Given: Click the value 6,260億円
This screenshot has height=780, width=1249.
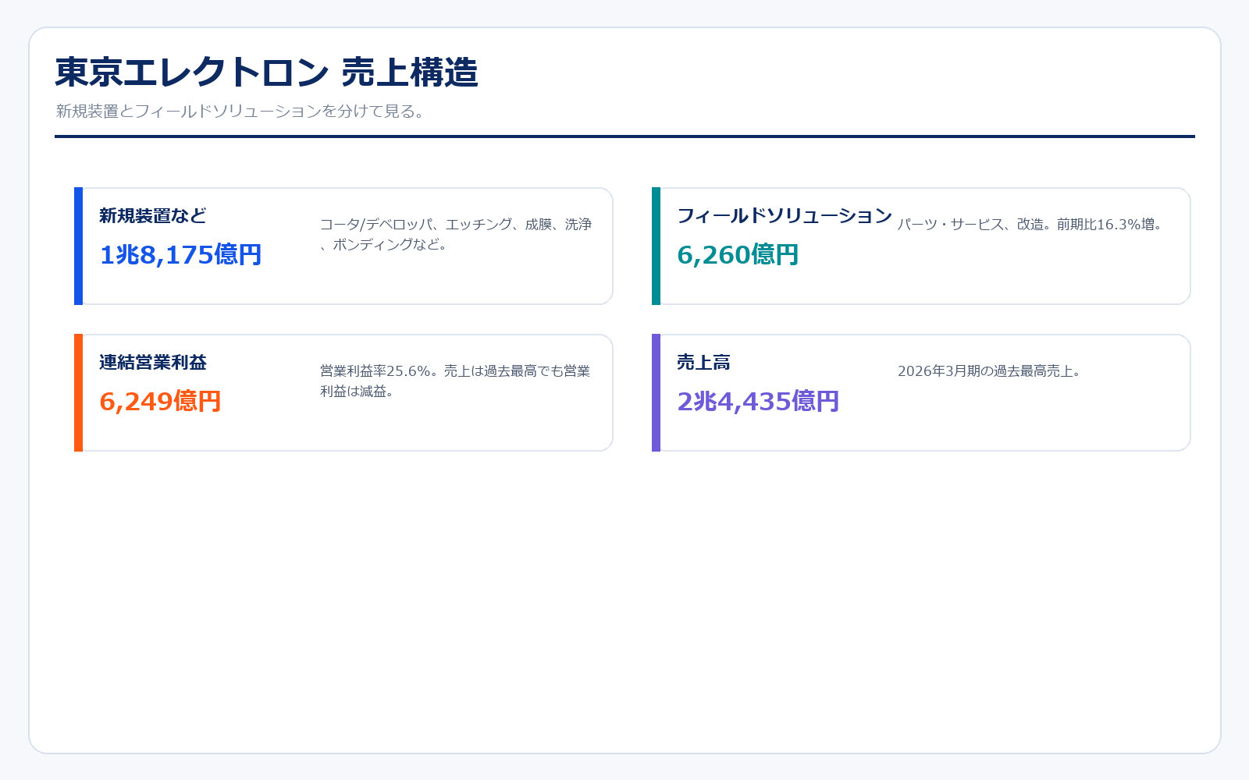Looking at the screenshot, I should 738,255.
